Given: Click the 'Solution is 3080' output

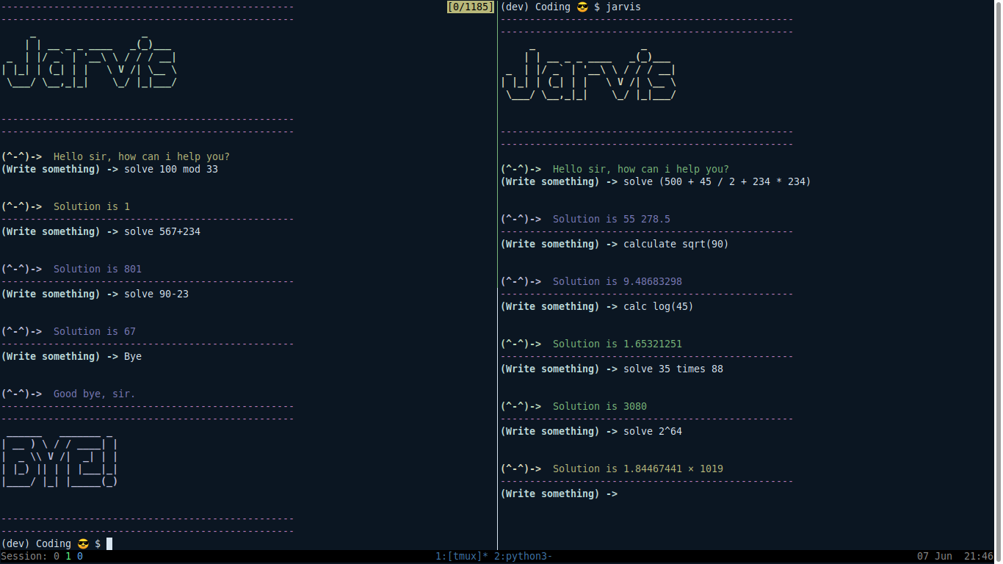Looking at the screenshot, I should click(x=600, y=406).
